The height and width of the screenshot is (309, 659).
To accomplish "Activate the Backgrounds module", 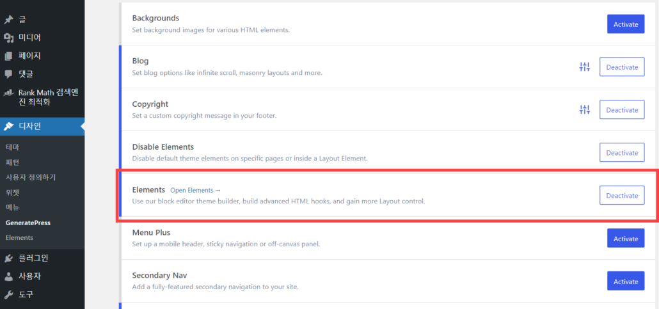I will tap(626, 24).
